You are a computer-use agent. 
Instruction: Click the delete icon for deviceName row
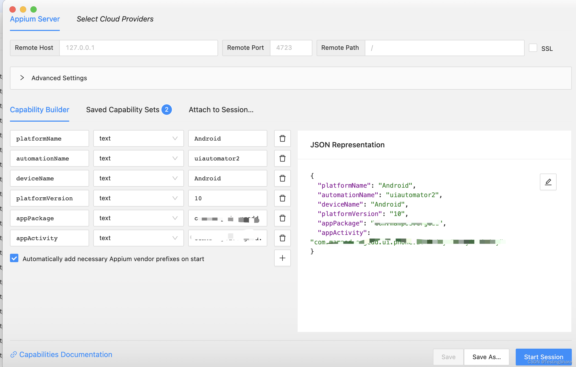tap(282, 178)
